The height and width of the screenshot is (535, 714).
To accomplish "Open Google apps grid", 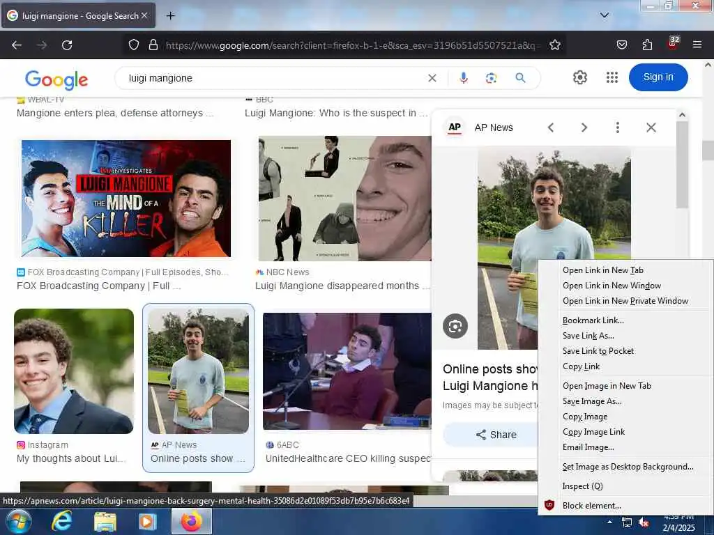I will [612, 77].
